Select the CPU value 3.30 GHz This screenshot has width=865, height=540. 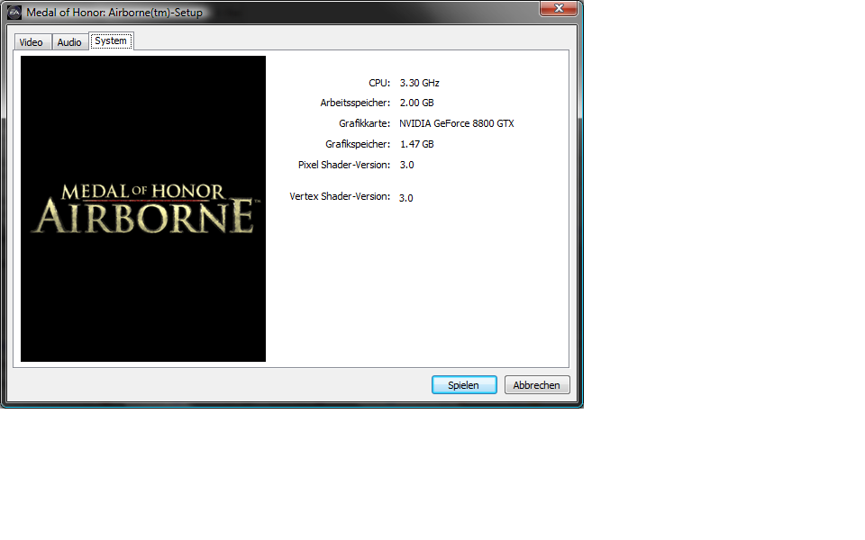[419, 83]
